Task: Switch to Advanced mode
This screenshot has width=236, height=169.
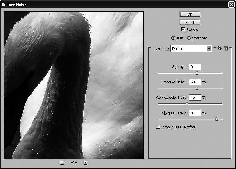Action: pyautogui.click(x=189, y=38)
